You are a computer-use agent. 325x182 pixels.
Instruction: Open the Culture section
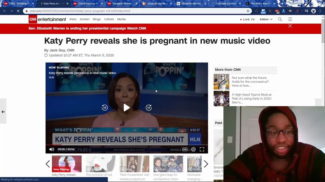click(x=109, y=19)
